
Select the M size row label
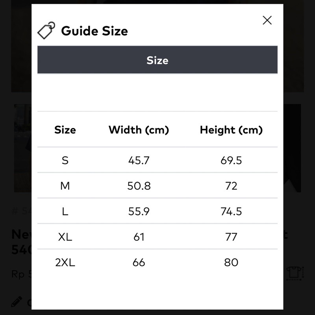point(65,186)
